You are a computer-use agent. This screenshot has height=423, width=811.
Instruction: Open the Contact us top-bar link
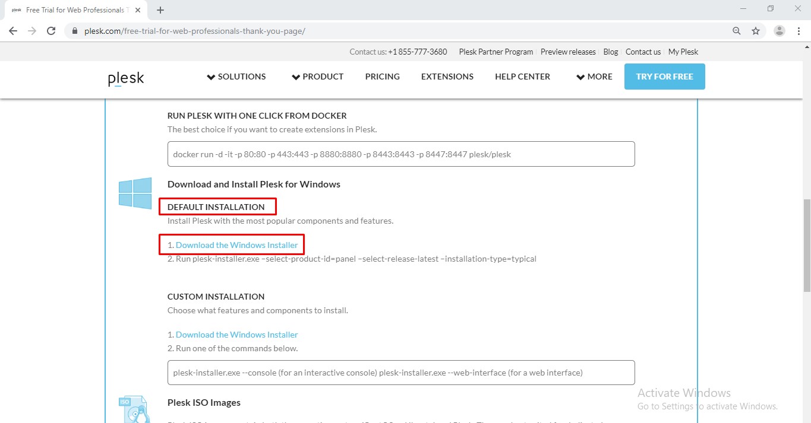coord(643,52)
